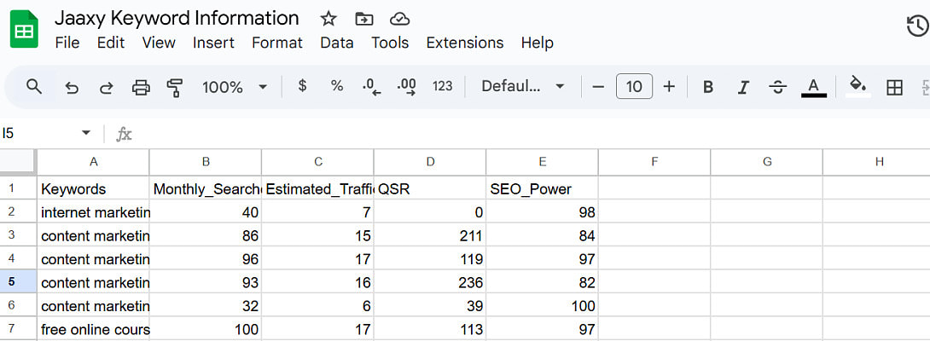Open the borders tool
The height and width of the screenshot is (341, 930).
pos(894,88)
